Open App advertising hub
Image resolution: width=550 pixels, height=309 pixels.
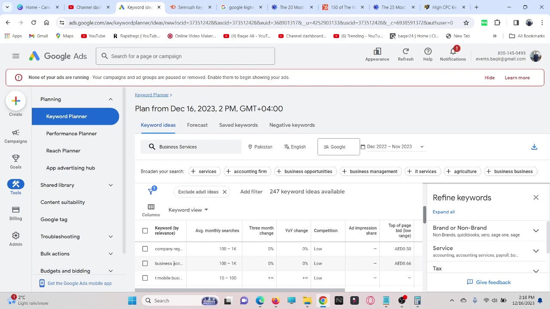pos(70,168)
